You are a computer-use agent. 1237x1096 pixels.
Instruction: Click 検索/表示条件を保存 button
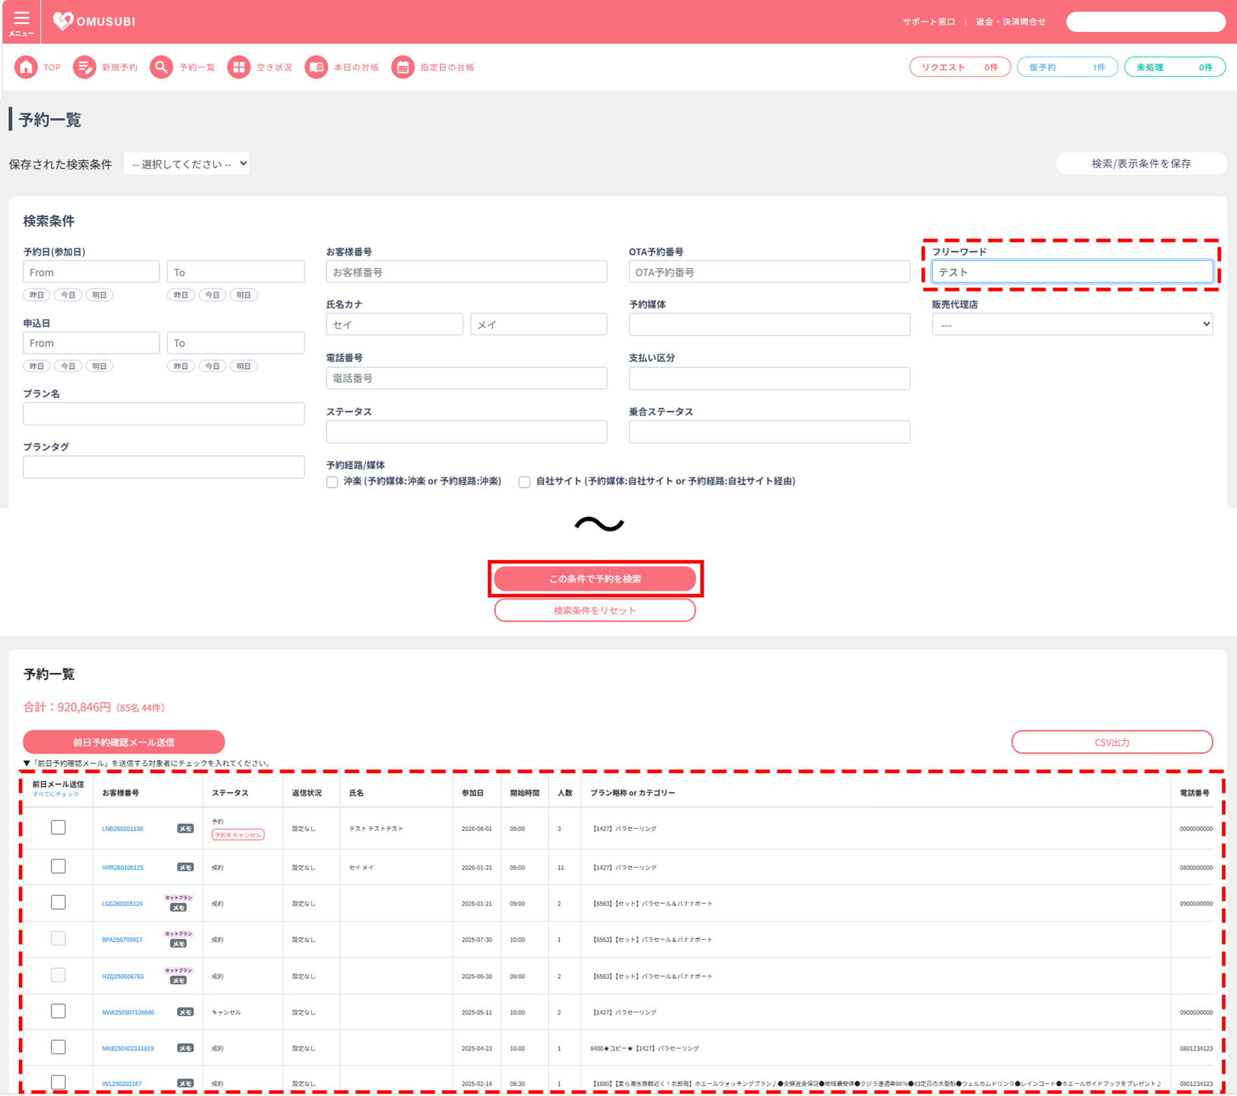(x=1141, y=164)
